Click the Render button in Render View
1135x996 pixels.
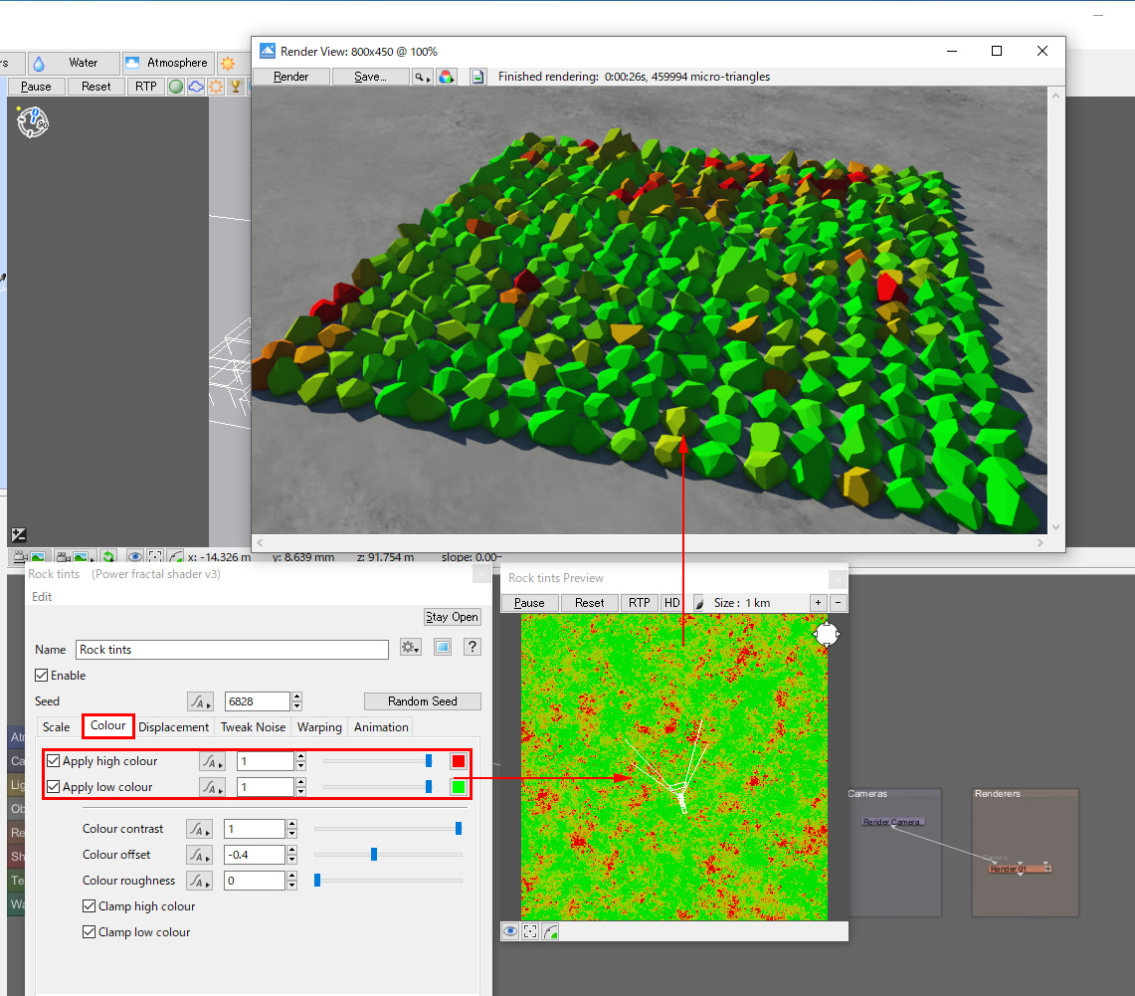290,77
